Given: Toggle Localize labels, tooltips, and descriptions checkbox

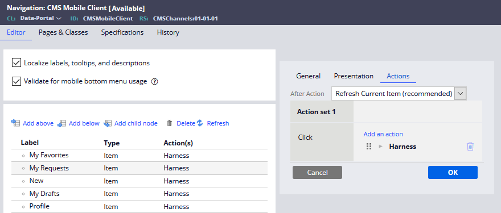Looking at the screenshot, I should (x=17, y=63).
